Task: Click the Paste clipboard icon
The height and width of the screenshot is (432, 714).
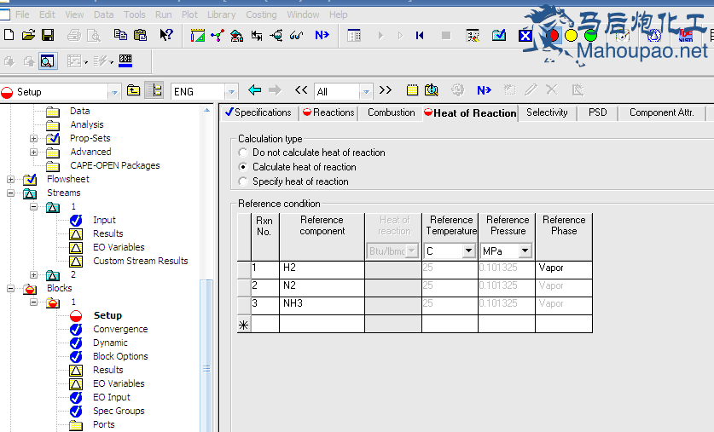Action: click(x=140, y=35)
